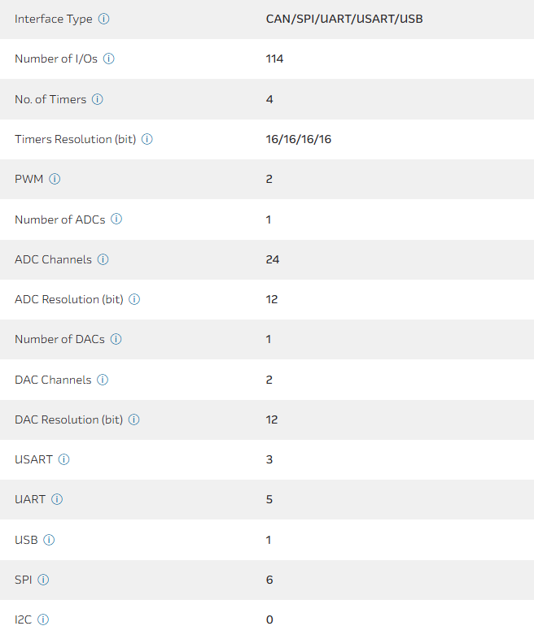Click the ADC Channels value 24

272,259
